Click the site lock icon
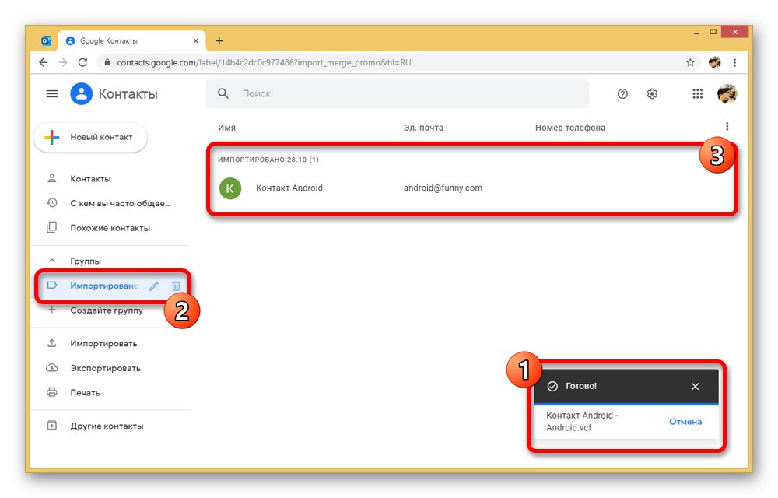778x498 pixels. point(107,62)
